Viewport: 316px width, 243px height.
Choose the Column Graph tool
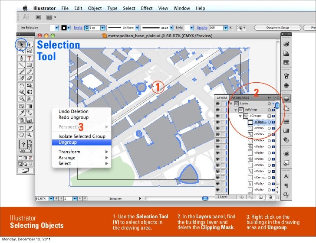pyautogui.click(x=29, y=120)
